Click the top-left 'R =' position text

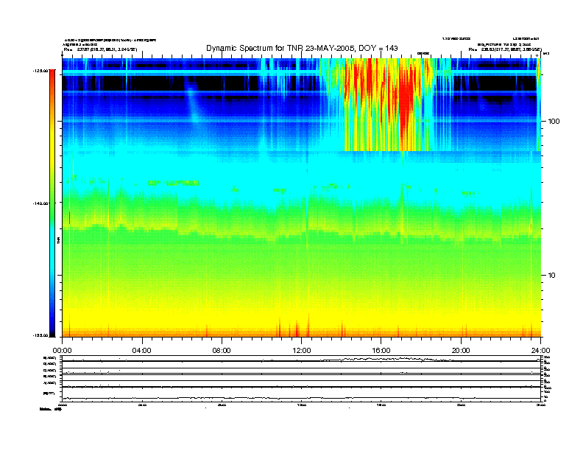click(100, 49)
